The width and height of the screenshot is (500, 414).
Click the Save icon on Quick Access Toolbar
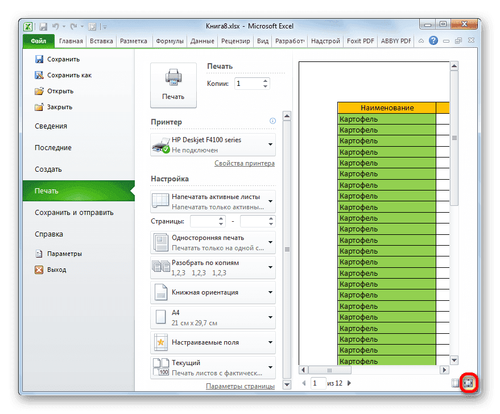43,26
